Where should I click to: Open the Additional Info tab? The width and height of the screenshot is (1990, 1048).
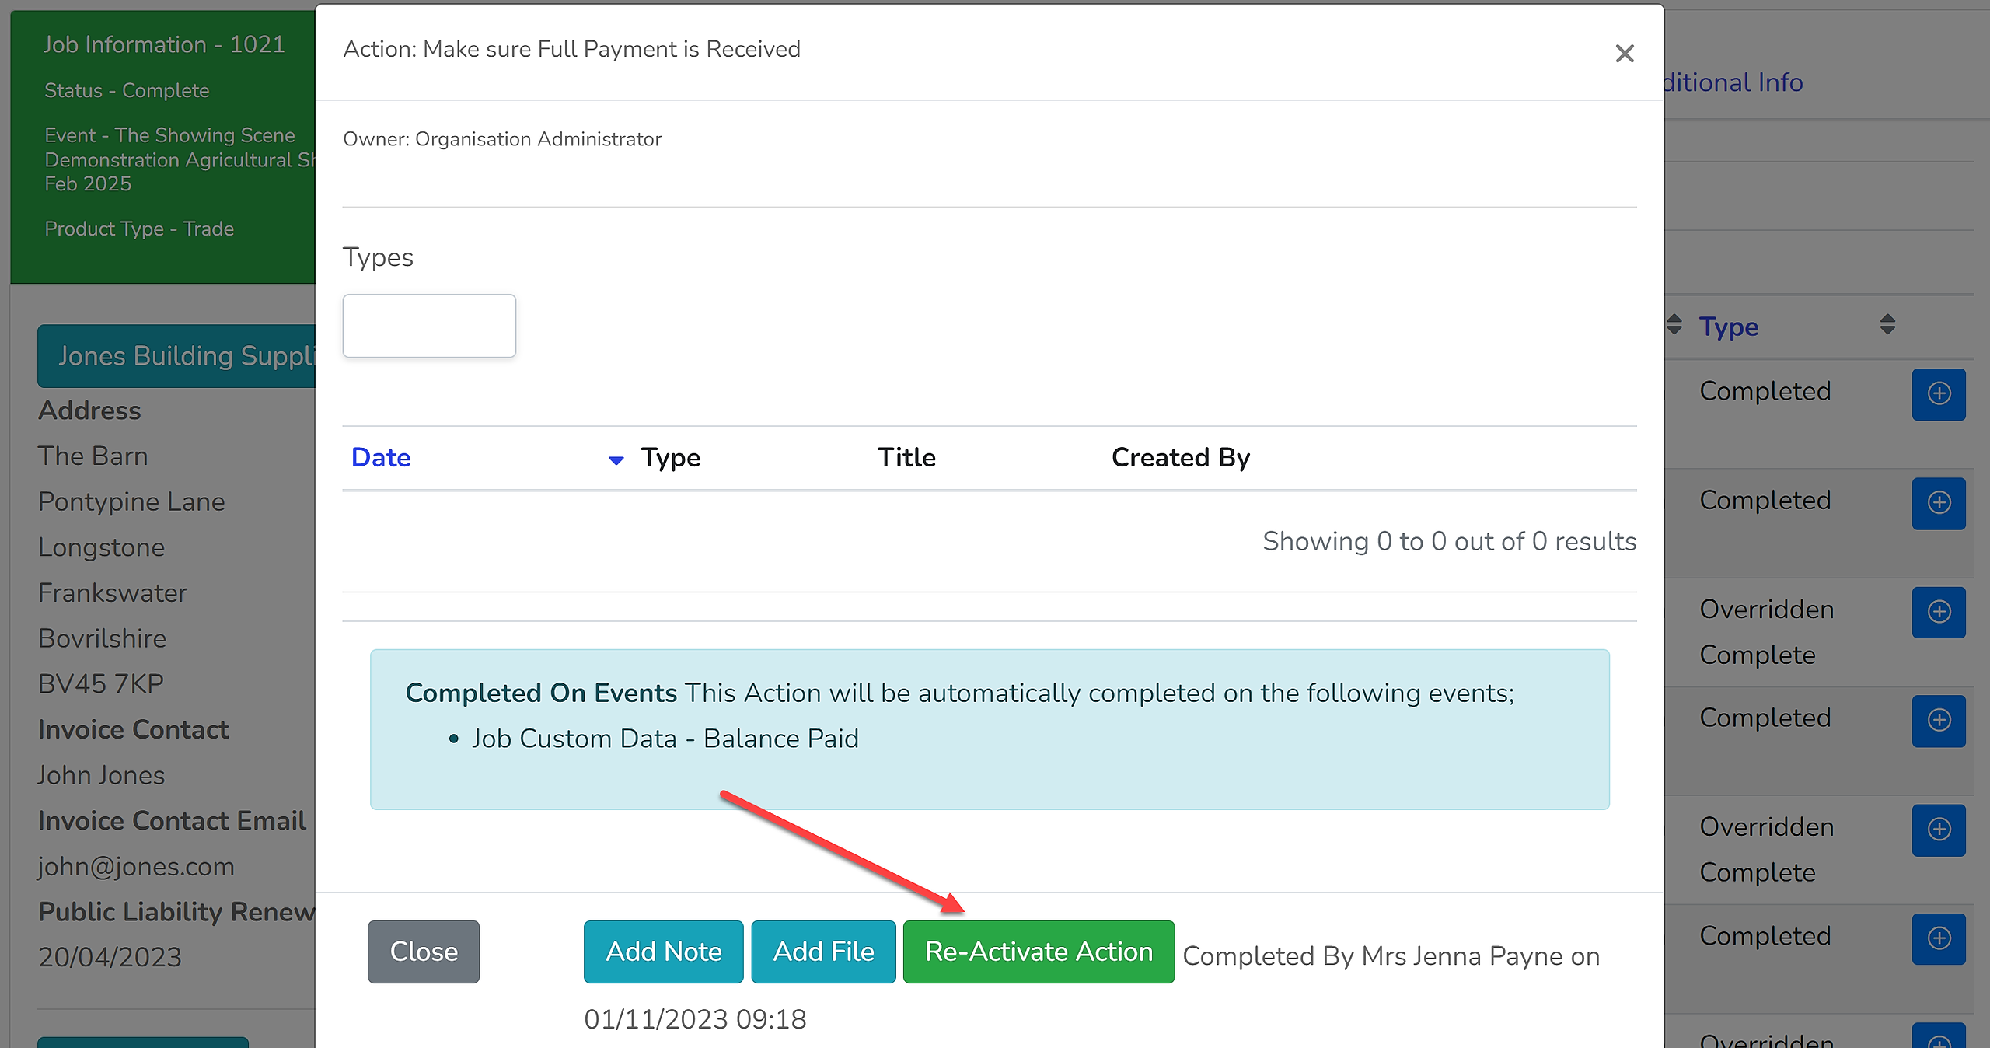click(1733, 82)
